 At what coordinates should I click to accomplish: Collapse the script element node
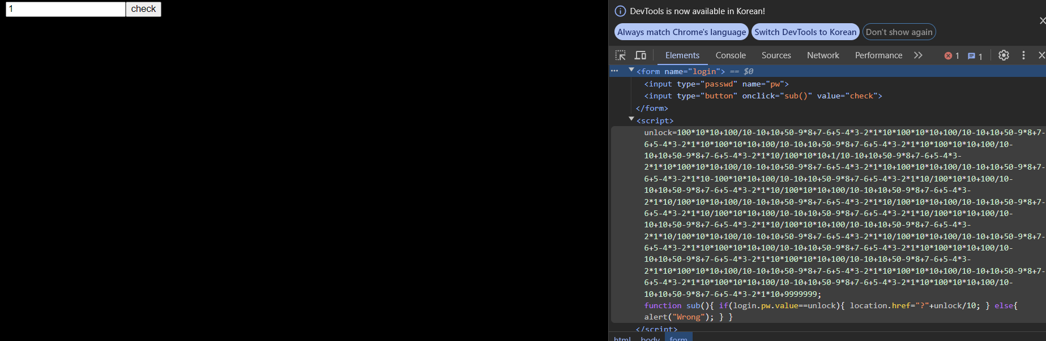pos(631,119)
